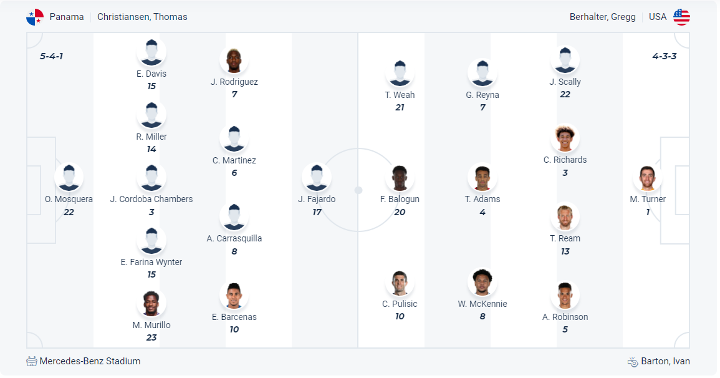Click the Panama flag icon
Screen dimensions: 720x378
tap(35, 17)
